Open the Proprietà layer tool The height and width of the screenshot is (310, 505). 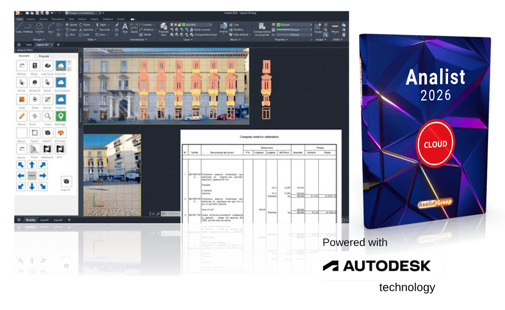click(x=163, y=29)
